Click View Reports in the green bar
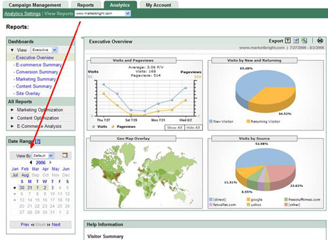Screen dimensions: 328x240 [x=59, y=14]
